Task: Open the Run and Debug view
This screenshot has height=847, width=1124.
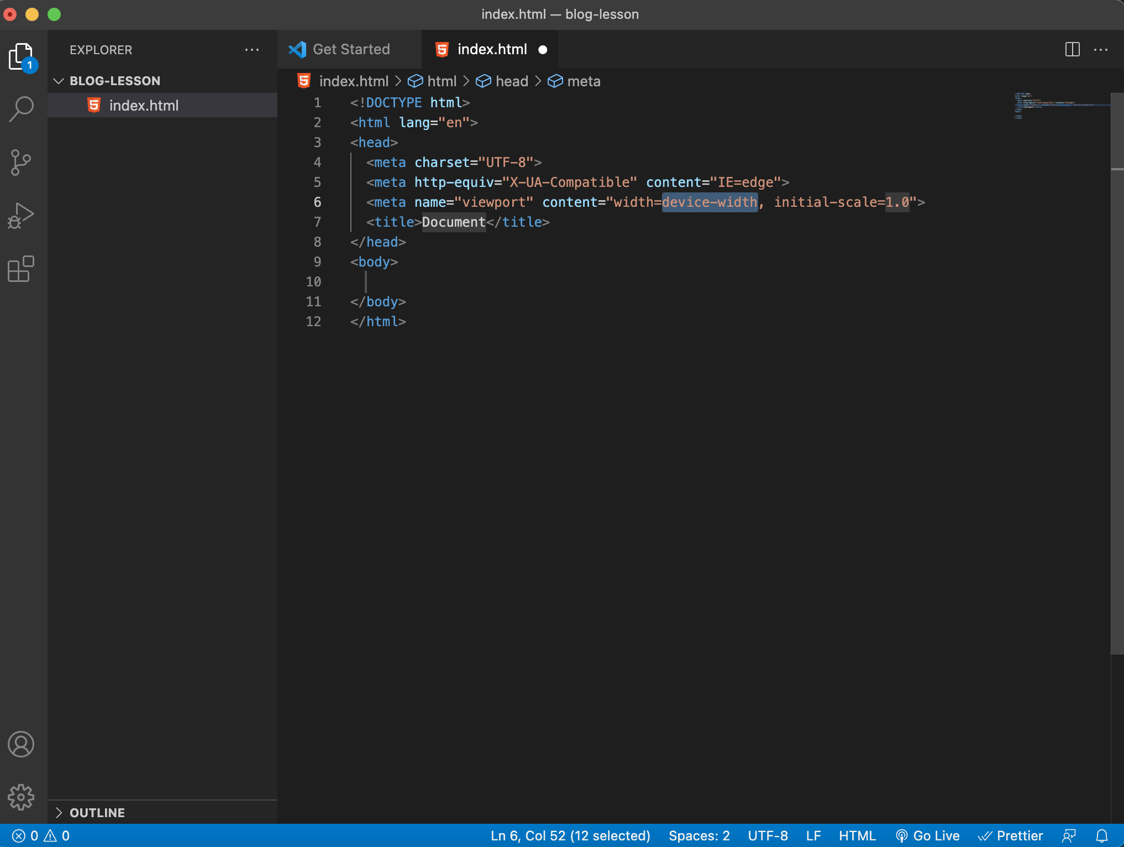Action: [x=21, y=216]
